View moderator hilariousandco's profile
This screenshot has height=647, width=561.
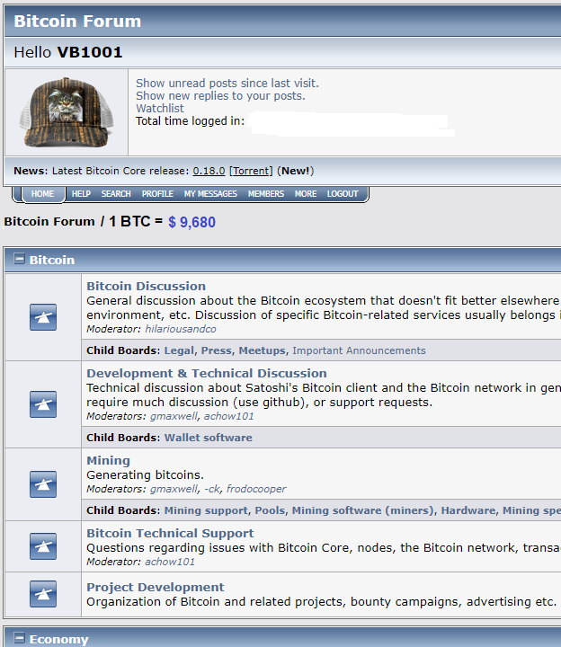[x=181, y=329]
